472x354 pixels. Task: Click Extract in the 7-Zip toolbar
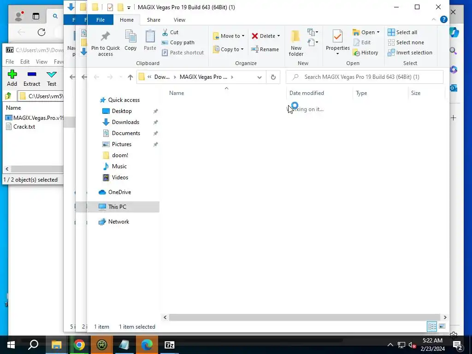(x=32, y=78)
